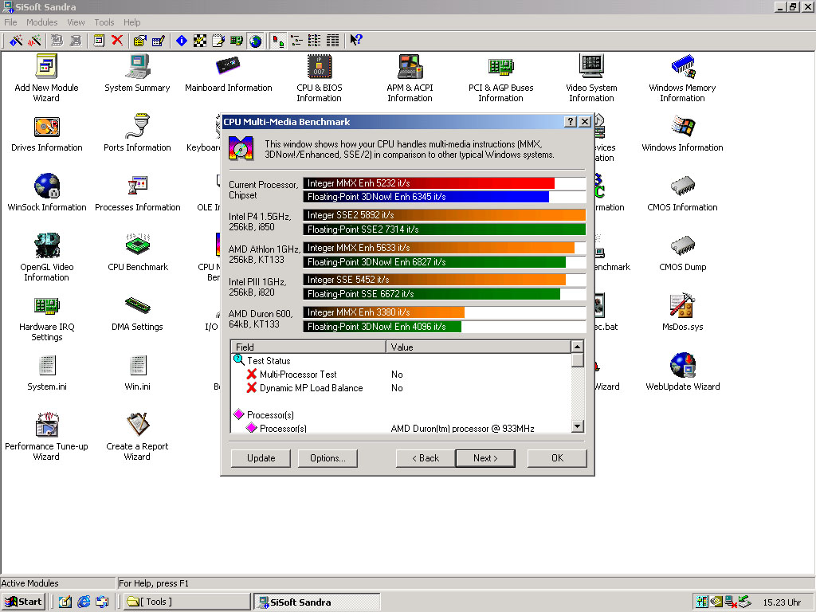
Task: Open the Windows Memory Information module
Action: 682,68
